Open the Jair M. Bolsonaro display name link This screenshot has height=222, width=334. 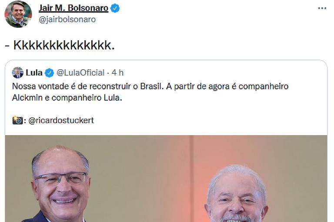73,8
